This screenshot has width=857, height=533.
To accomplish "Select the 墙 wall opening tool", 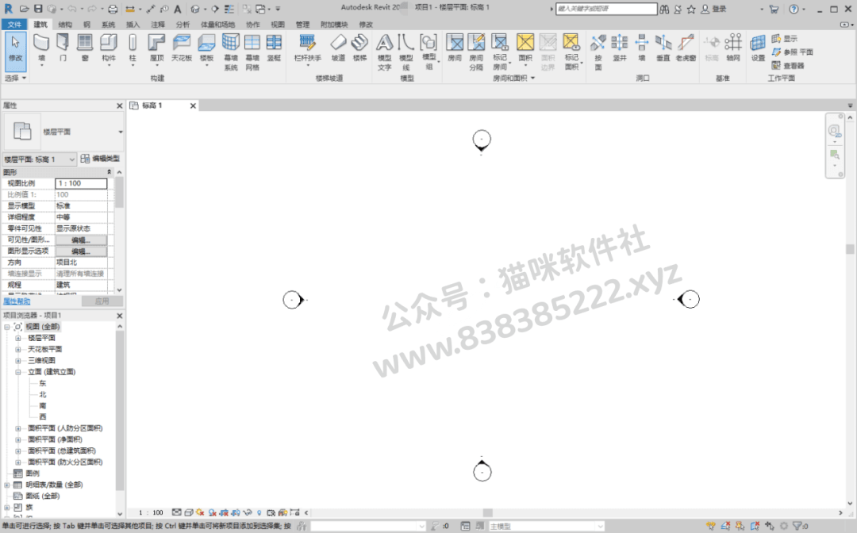I will pyautogui.click(x=642, y=48).
